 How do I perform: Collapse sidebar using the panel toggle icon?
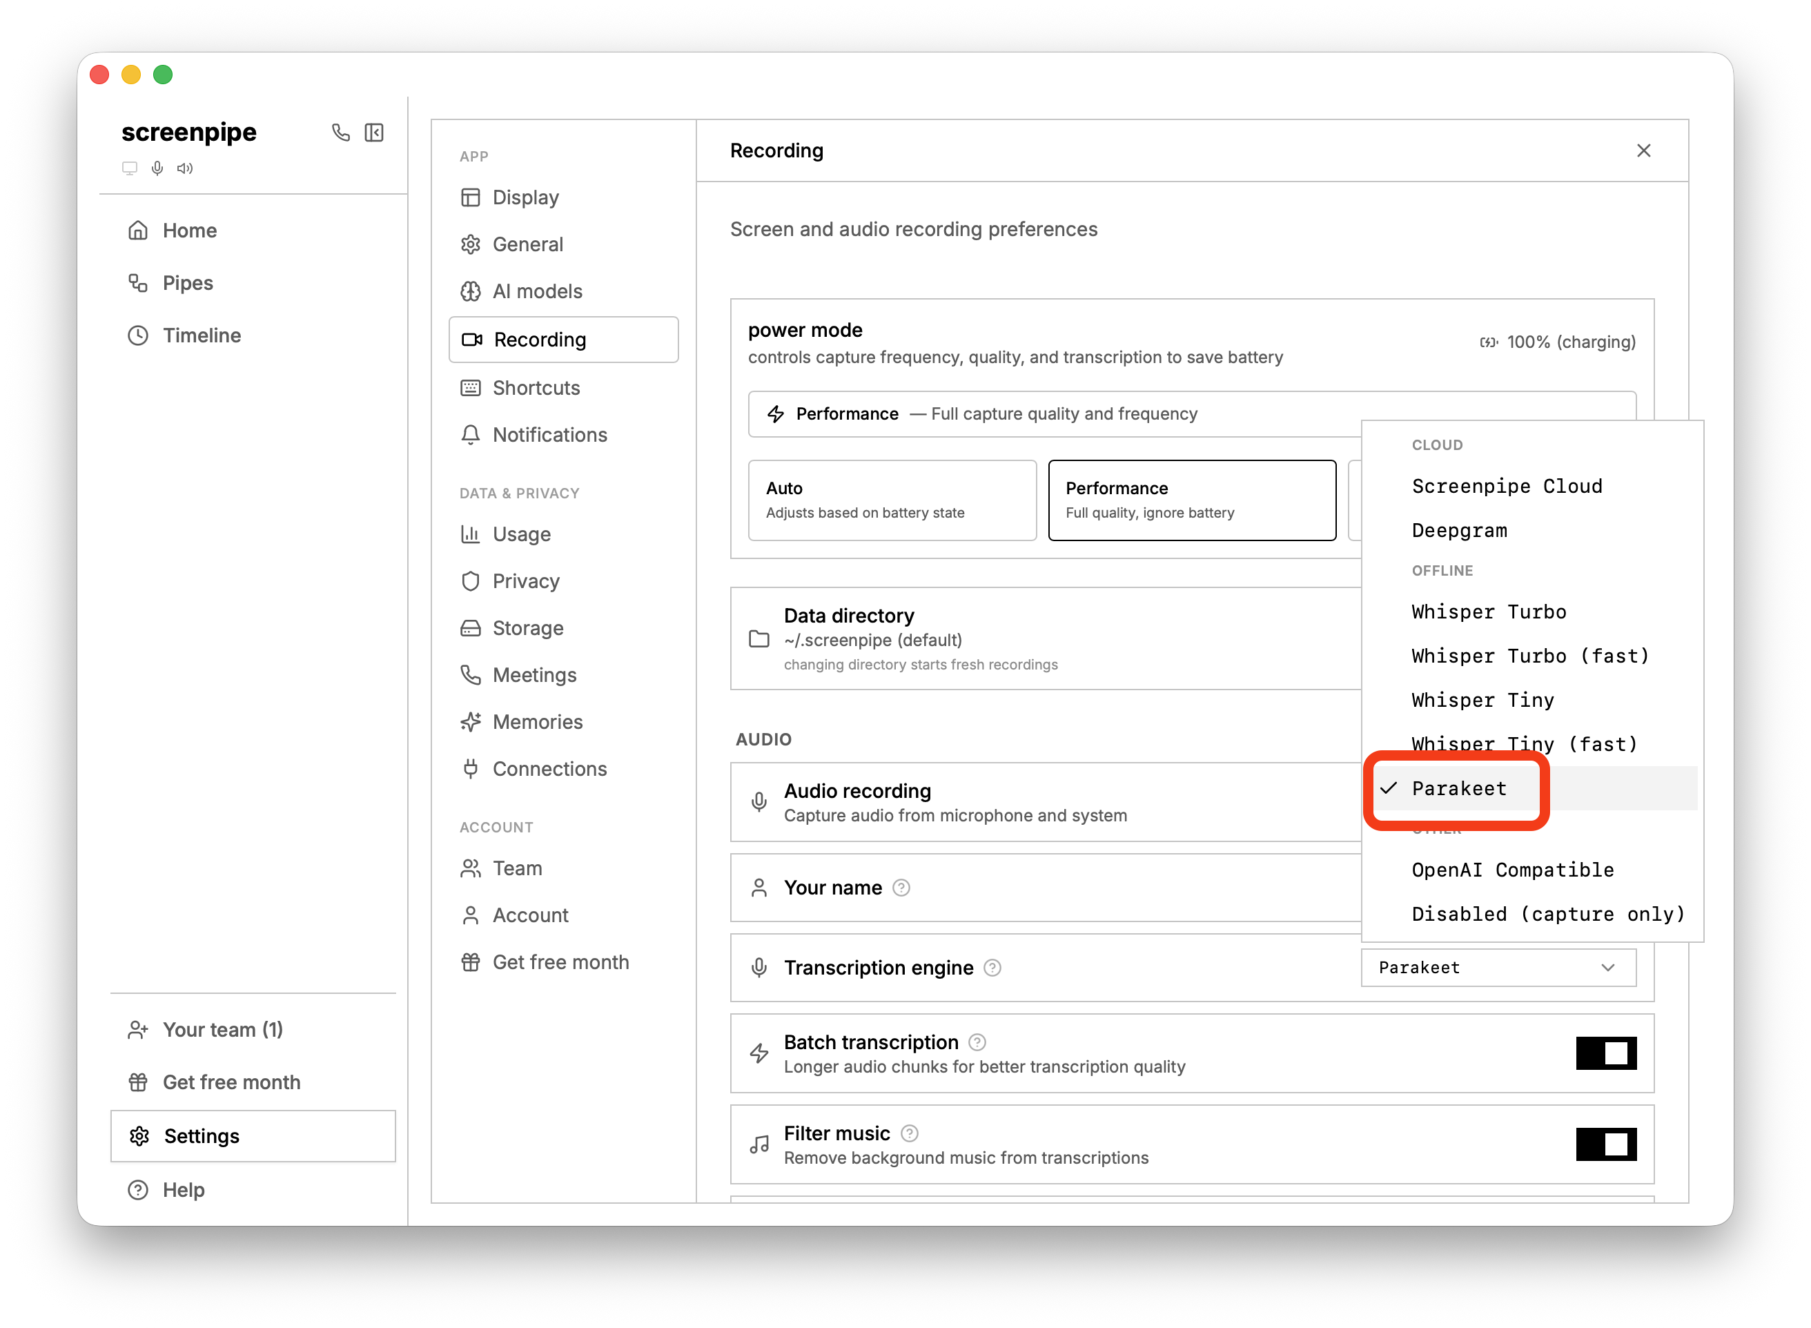pyautogui.click(x=374, y=133)
